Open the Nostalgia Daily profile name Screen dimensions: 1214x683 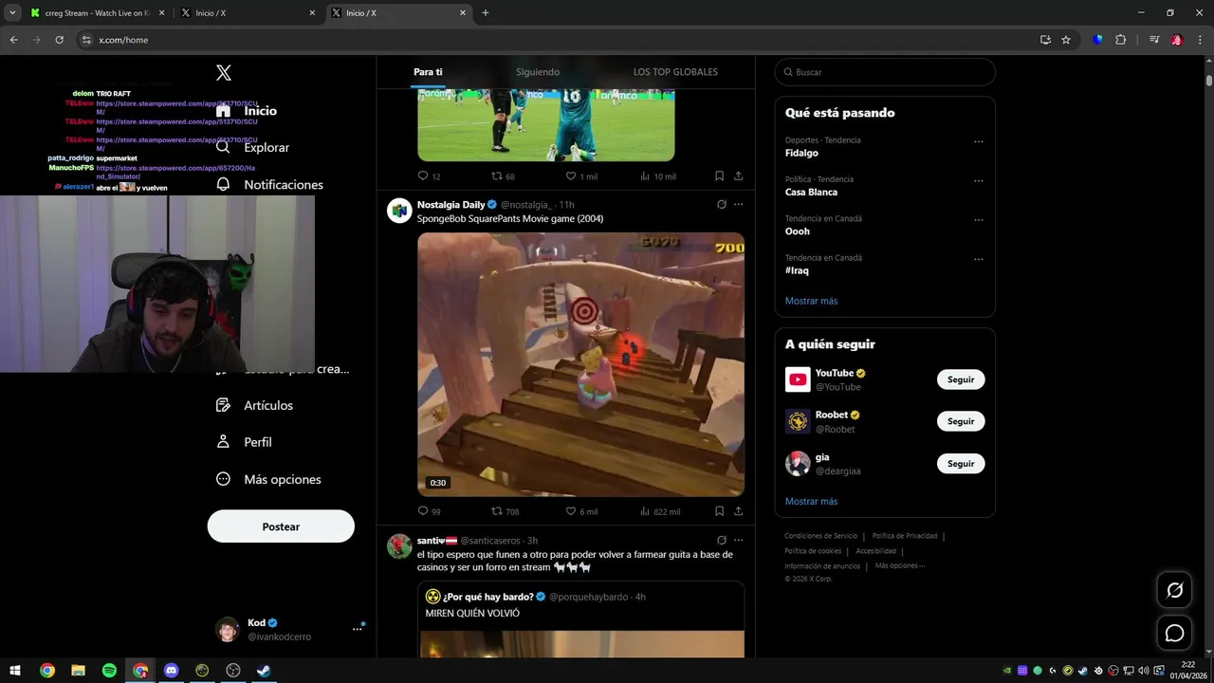(x=451, y=205)
